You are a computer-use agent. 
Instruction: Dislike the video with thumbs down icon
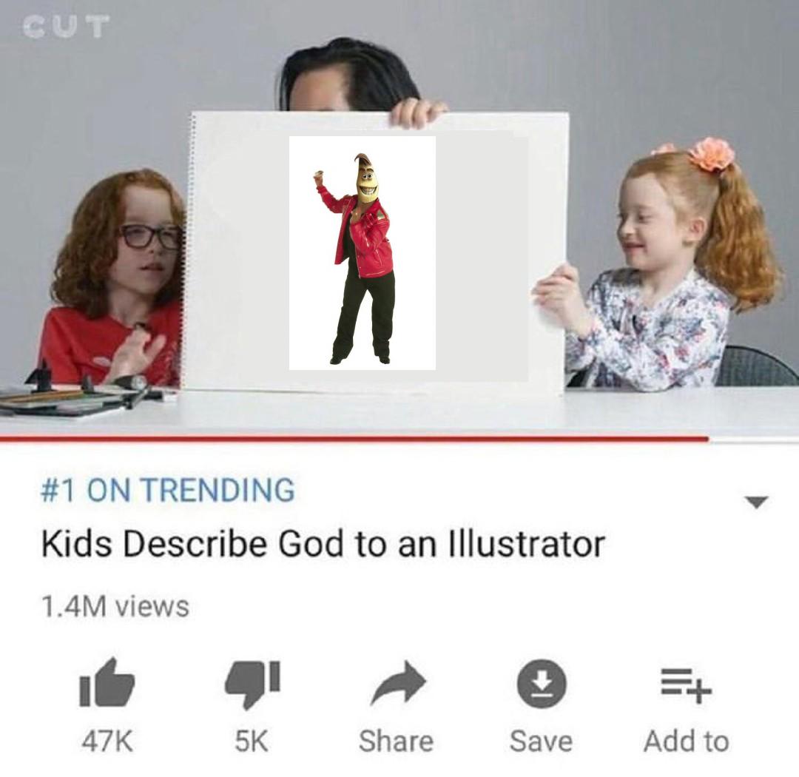[253, 684]
